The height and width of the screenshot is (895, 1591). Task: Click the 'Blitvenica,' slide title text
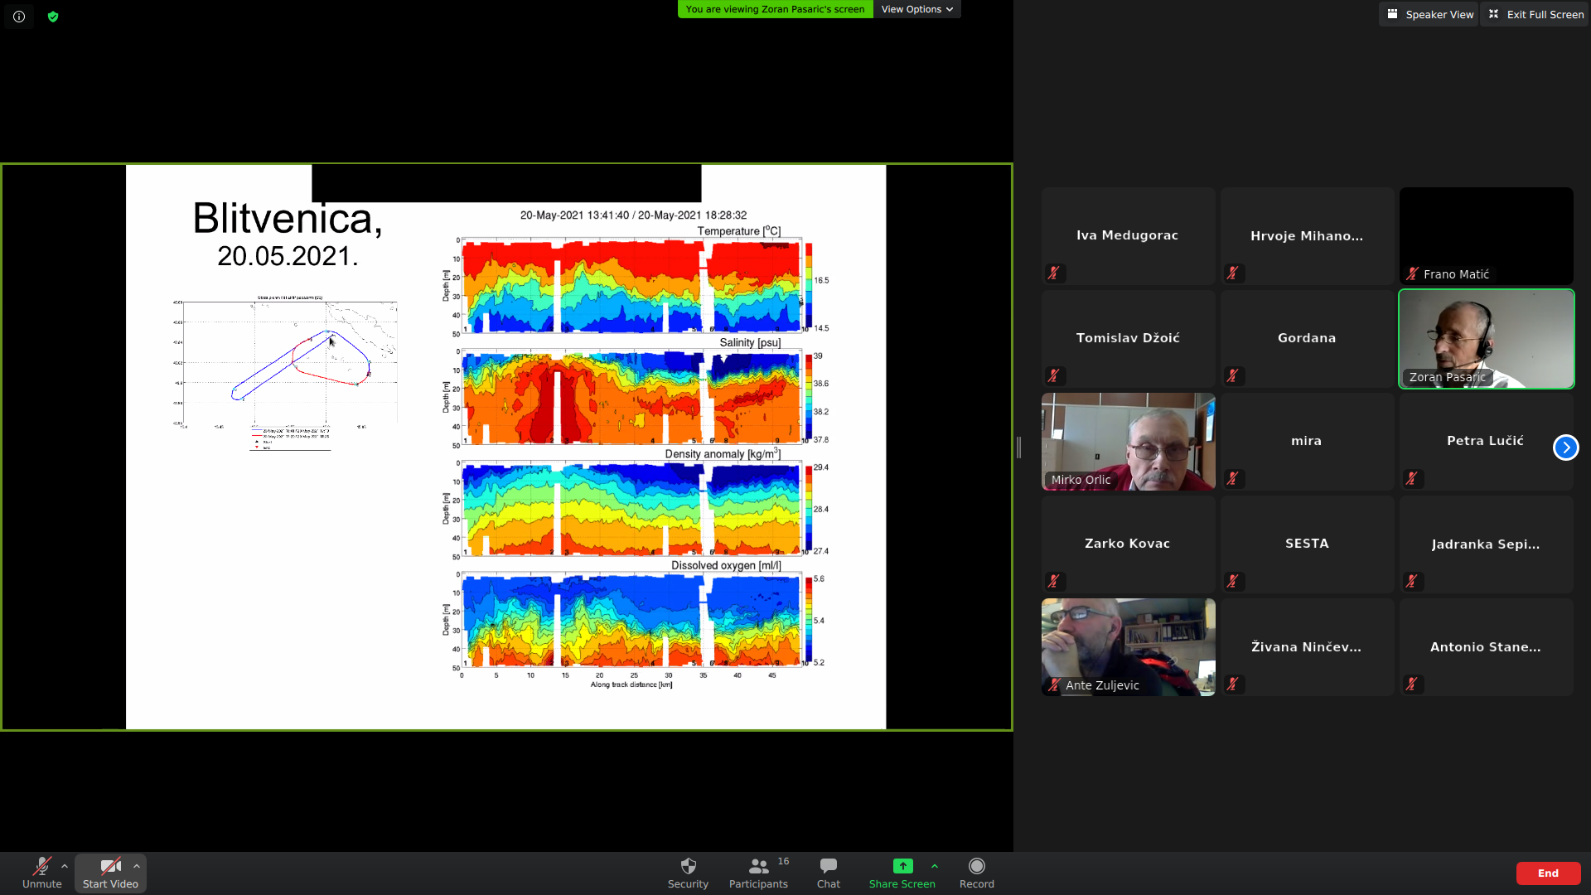(288, 220)
